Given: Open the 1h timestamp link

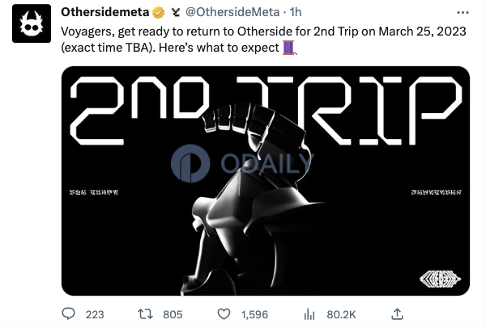Looking at the screenshot, I should (x=296, y=12).
